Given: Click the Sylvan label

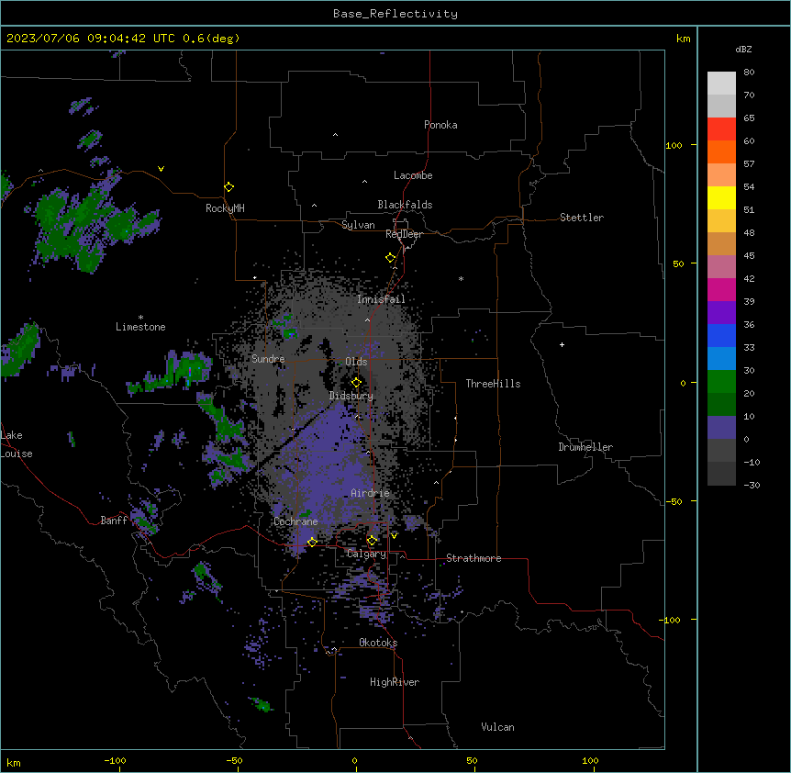Looking at the screenshot, I should coord(358,225).
